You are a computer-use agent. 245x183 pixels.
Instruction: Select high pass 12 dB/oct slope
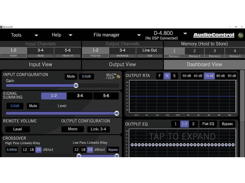click(x=25, y=150)
